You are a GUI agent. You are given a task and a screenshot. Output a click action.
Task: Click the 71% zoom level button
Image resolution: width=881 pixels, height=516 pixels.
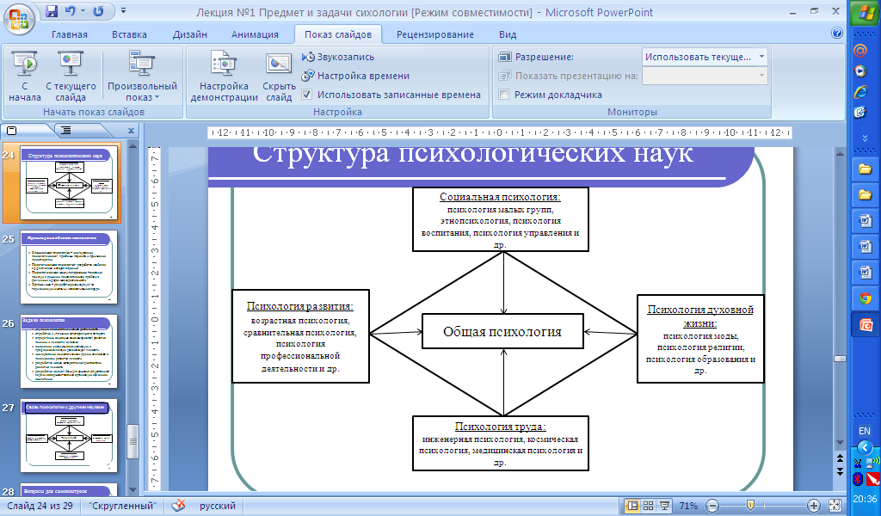688,506
